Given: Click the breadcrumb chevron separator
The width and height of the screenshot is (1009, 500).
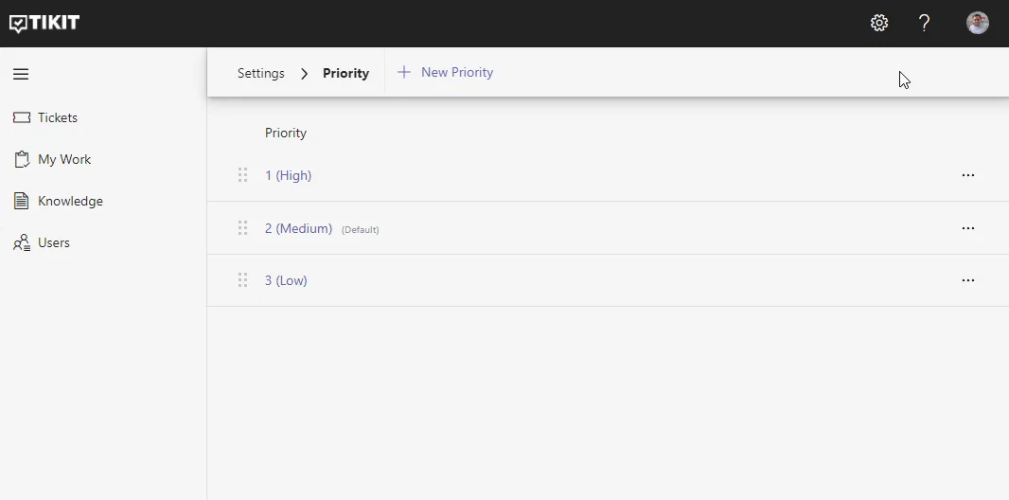Looking at the screenshot, I should pos(304,74).
